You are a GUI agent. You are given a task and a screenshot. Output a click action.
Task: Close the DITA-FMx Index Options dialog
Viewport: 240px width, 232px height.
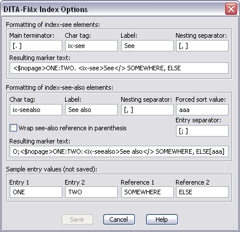tap(231, 9)
